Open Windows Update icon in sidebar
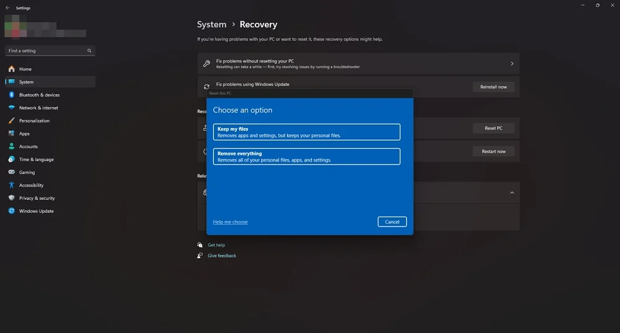 11,211
